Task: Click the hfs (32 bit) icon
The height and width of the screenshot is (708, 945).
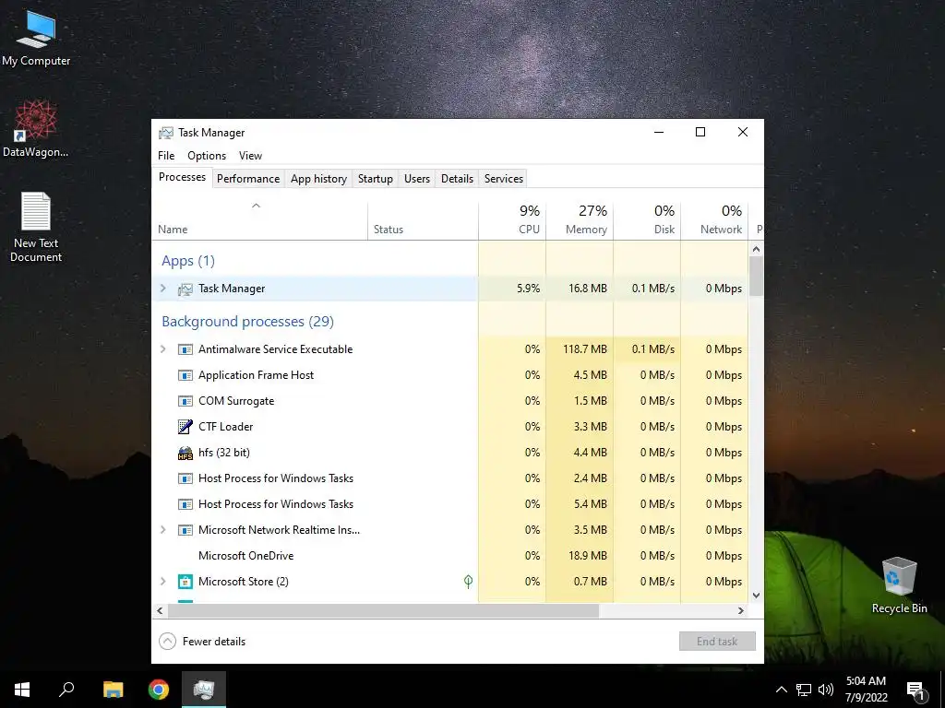Action: tap(185, 453)
